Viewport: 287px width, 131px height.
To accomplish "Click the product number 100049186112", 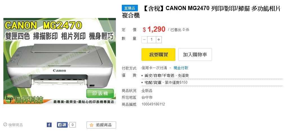I will tap(153, 104).
